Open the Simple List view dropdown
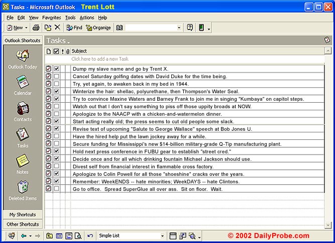The width and height of the screenshot is (335, 243). click(x=162, y=236)
